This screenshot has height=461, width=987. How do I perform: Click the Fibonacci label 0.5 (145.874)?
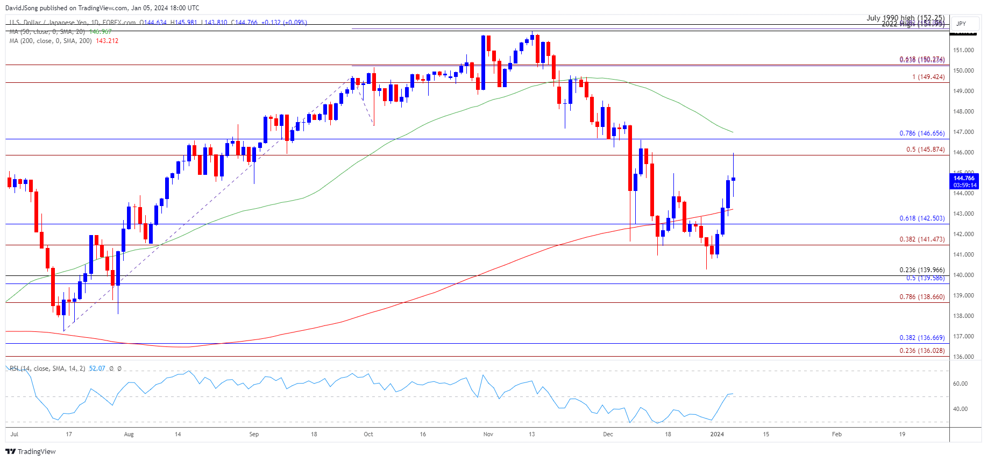point(925,150)
